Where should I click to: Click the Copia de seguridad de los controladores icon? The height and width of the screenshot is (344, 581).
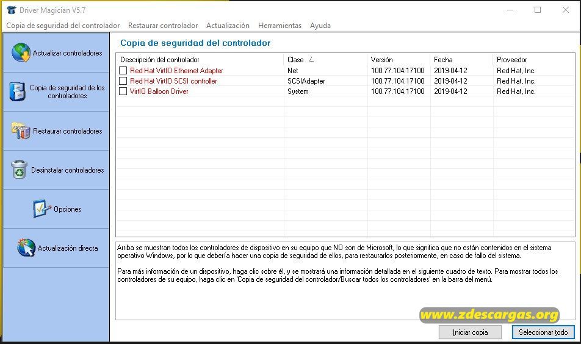[x=18, y=91]
